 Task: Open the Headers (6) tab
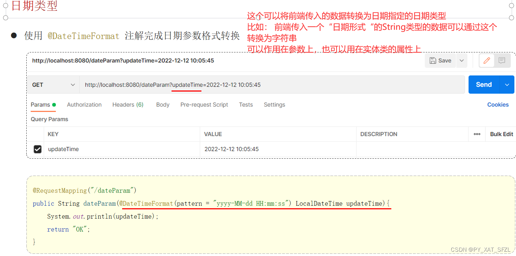pos(128,105)
